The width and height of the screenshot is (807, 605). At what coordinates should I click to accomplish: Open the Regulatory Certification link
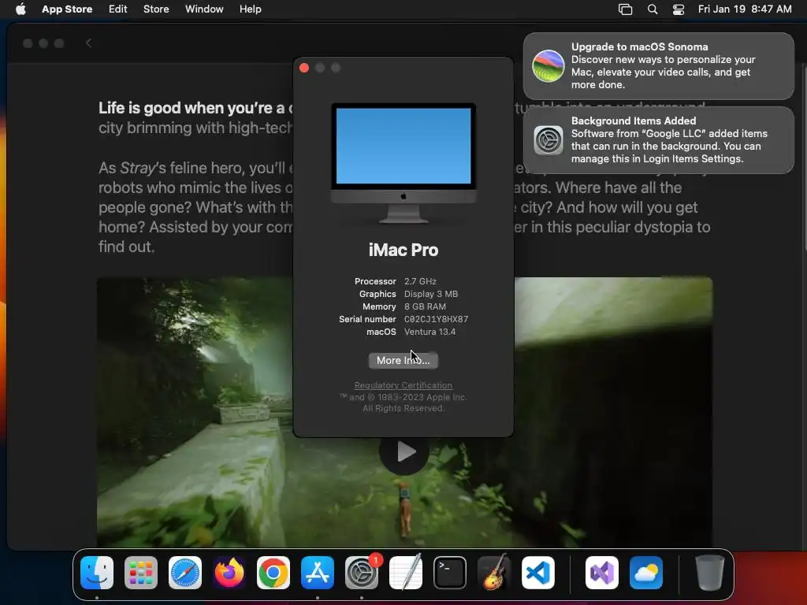403,385
